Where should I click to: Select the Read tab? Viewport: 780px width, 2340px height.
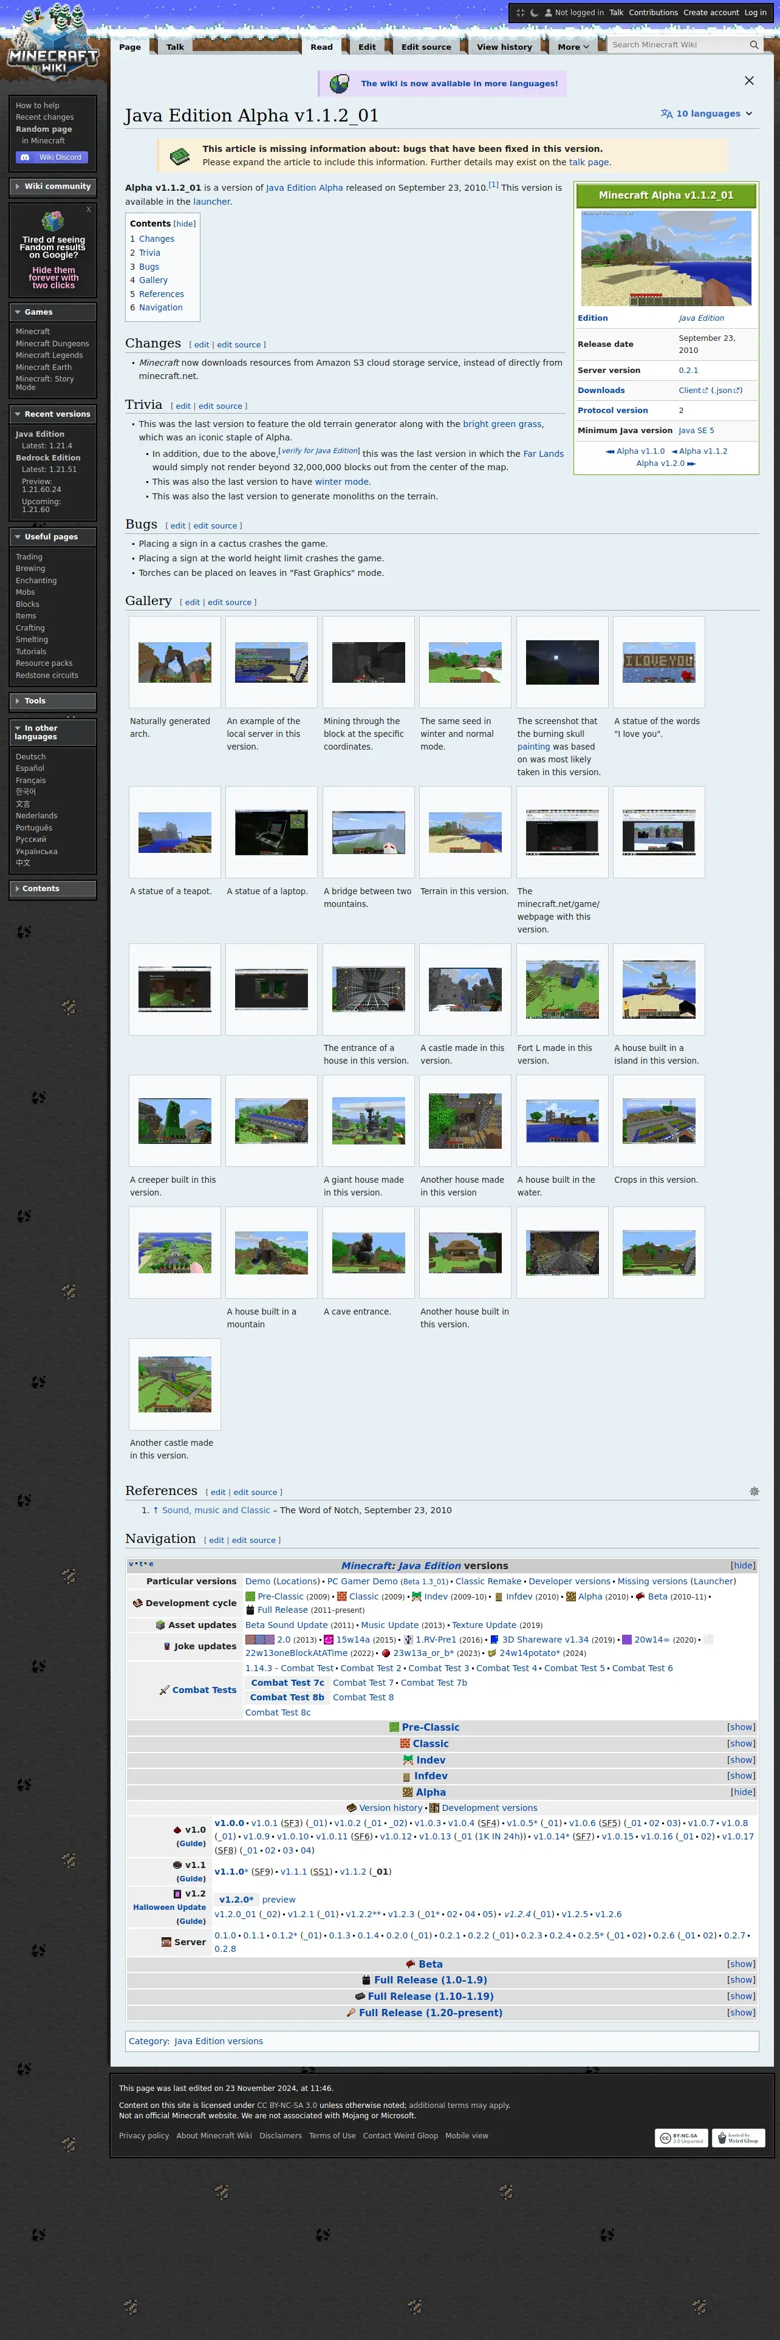pyautogui.click(x=321, y=47)
